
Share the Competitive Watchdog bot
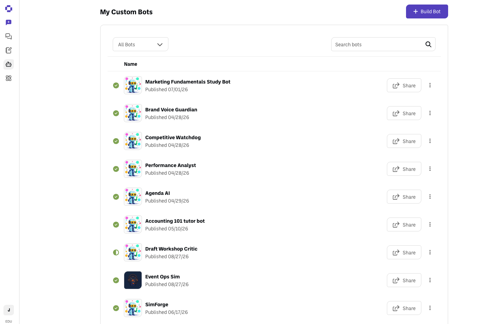(x=404, y=141)
